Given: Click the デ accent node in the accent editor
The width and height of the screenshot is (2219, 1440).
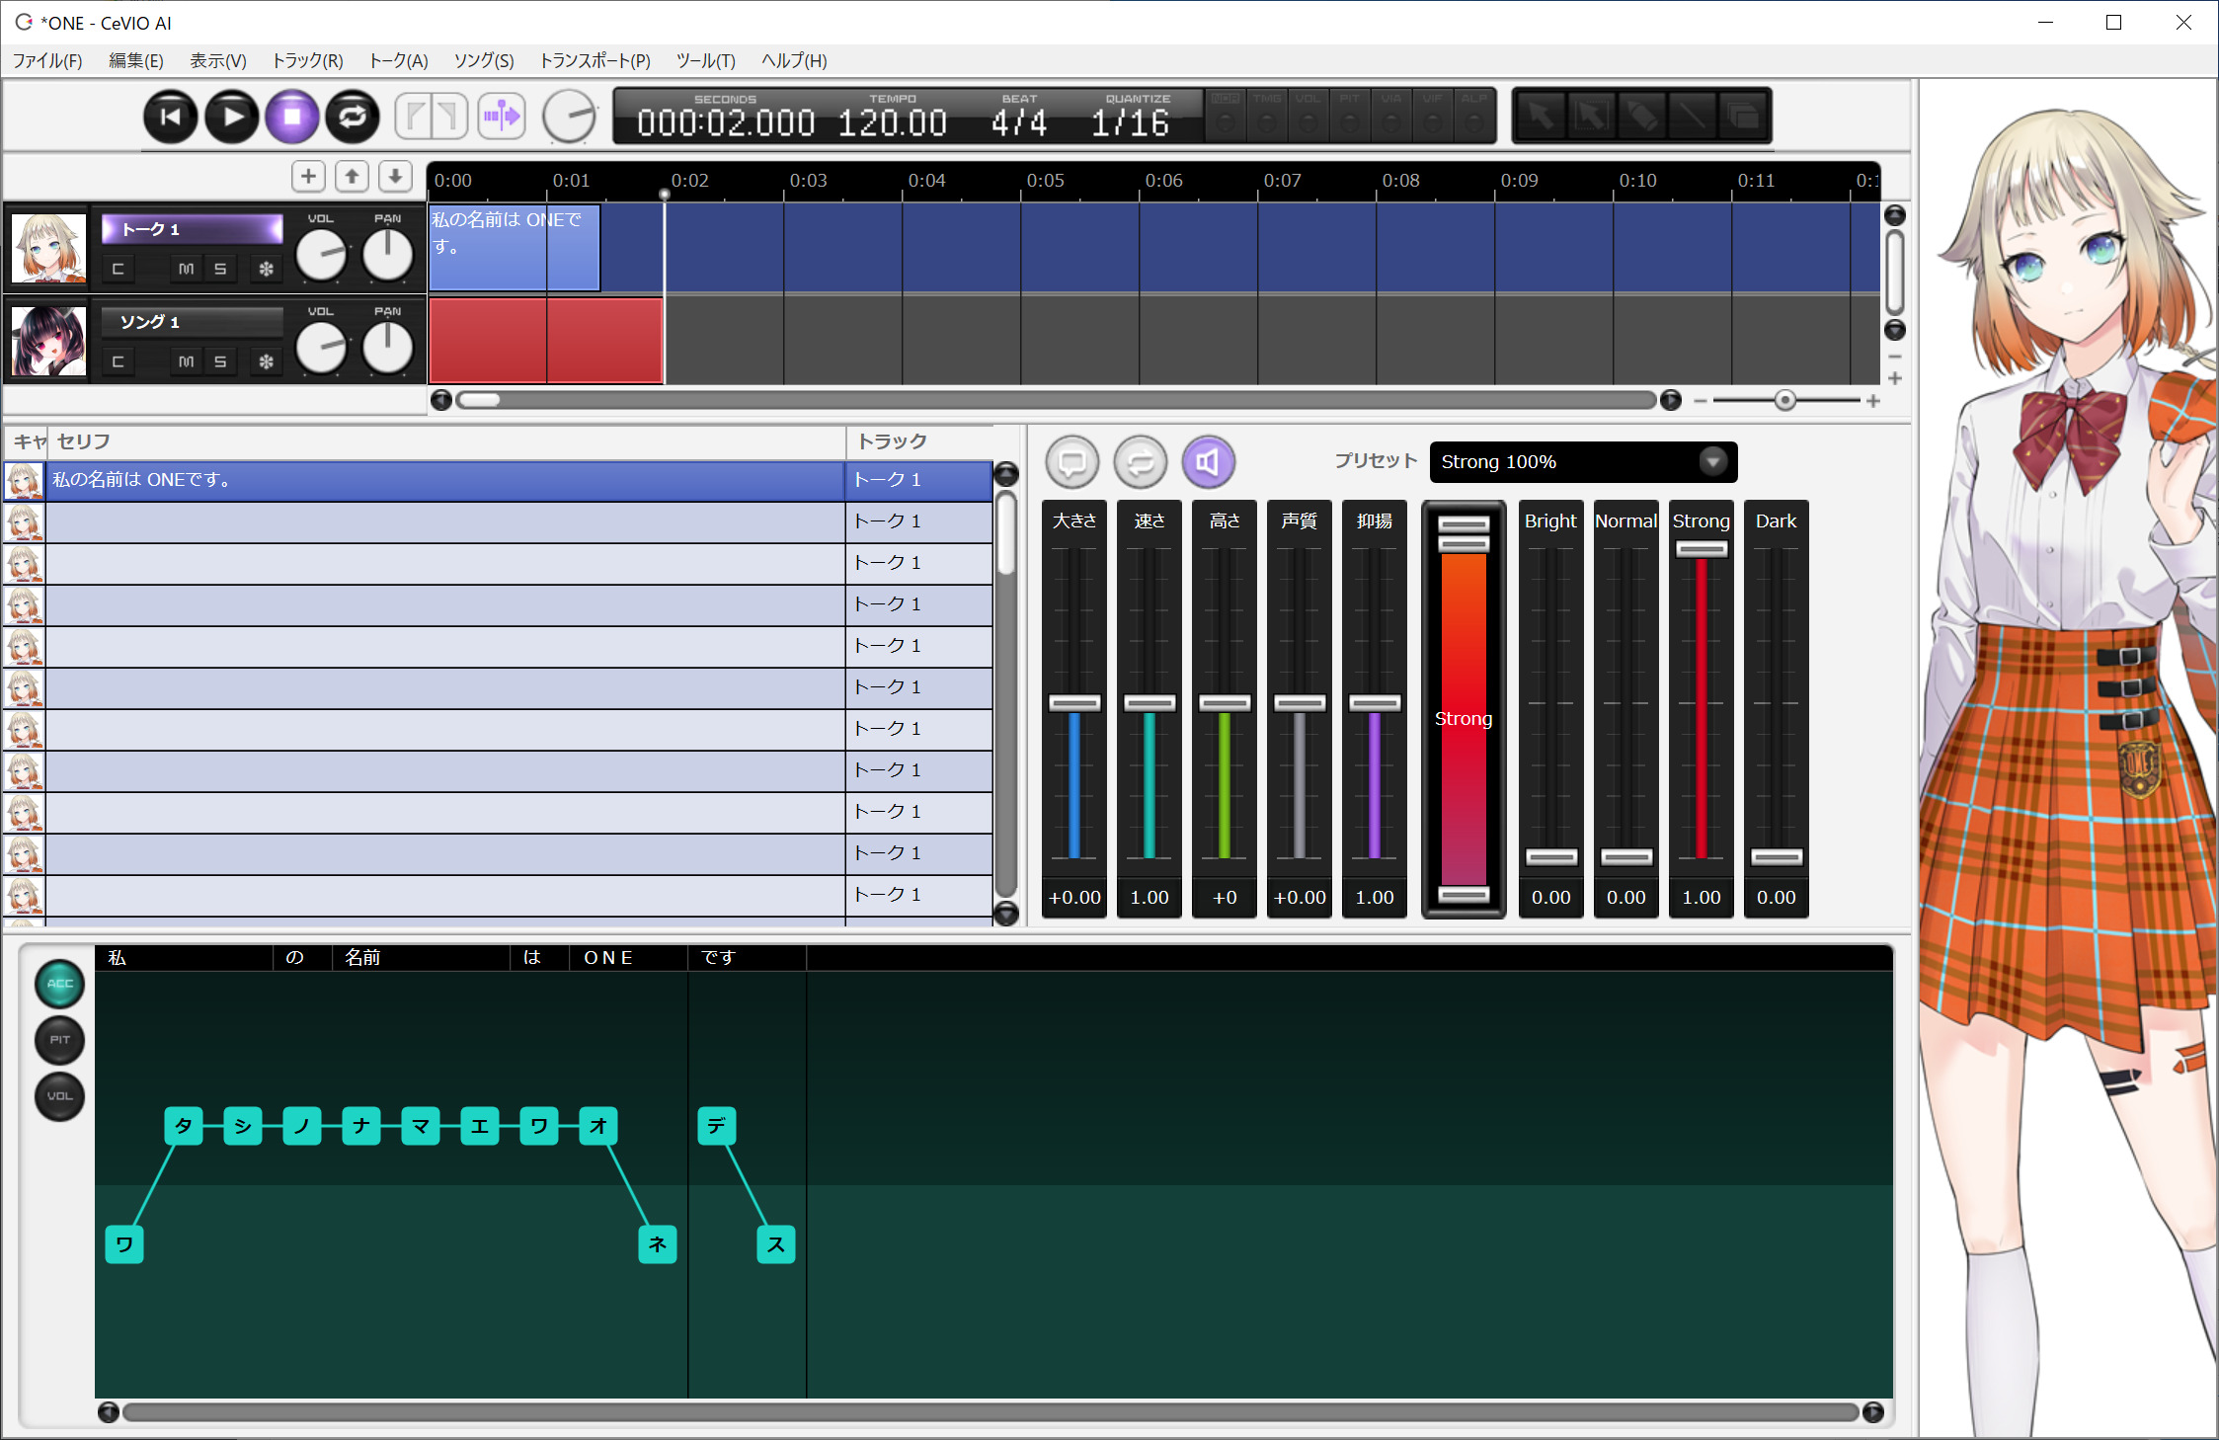Looking at the screenshot, I should click(x=717, y=1126).
